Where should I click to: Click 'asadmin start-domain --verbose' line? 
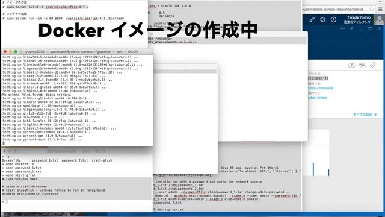point(30,194)
